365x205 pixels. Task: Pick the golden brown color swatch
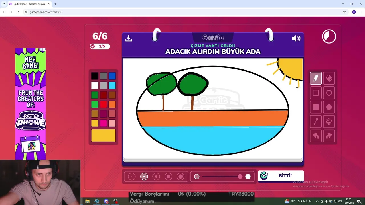[95, 114]
